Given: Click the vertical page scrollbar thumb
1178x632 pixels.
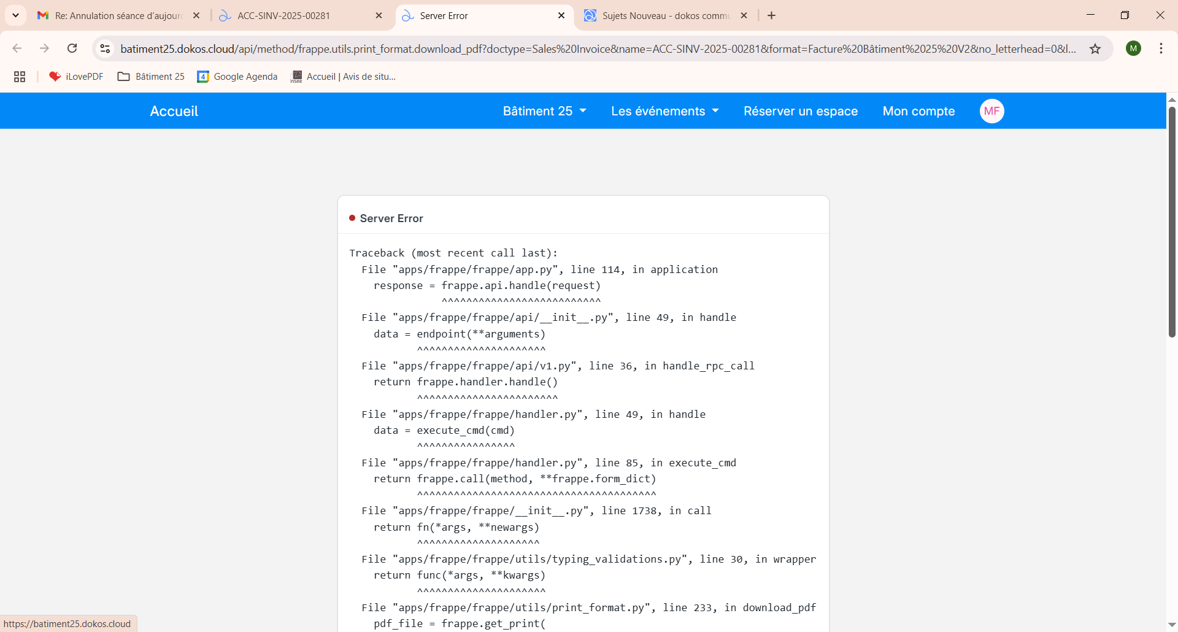Looking at the screenshot, I should [x=1172, y=221].
